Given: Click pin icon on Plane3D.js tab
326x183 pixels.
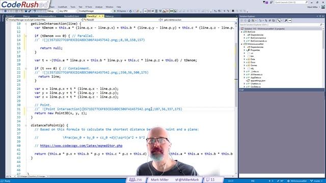Looking at the screenshot, I should 99,16.
